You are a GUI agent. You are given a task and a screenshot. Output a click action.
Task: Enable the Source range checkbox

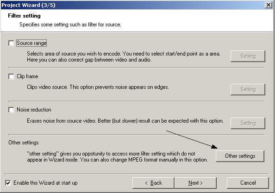(11, 43)
